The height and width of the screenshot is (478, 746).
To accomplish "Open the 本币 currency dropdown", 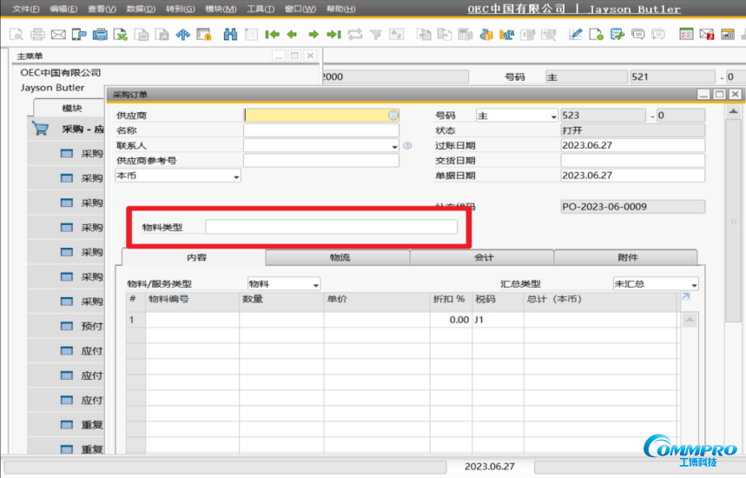I will click(236, 176).
